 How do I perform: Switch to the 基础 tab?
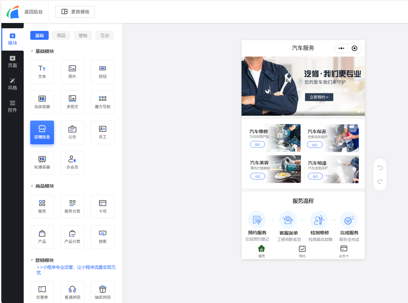pyautogui.click(x=39, y=35)
